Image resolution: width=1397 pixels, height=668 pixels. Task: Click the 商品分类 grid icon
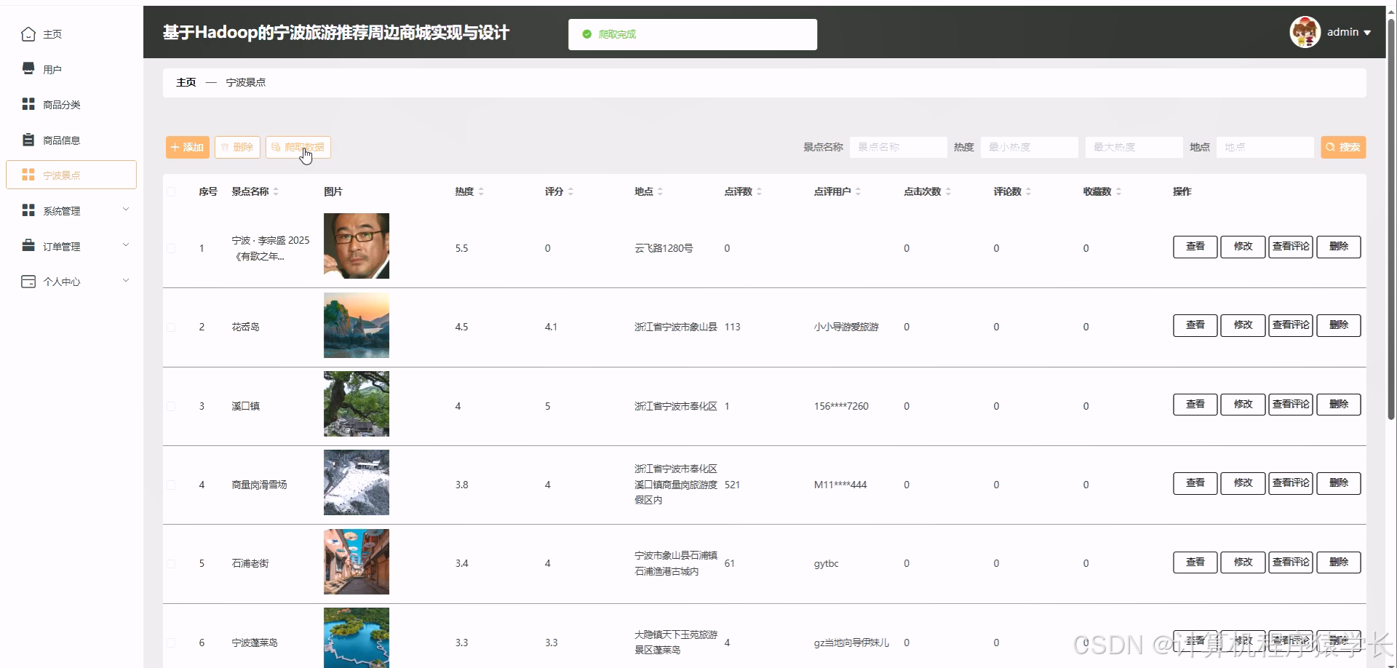point(28,104)
